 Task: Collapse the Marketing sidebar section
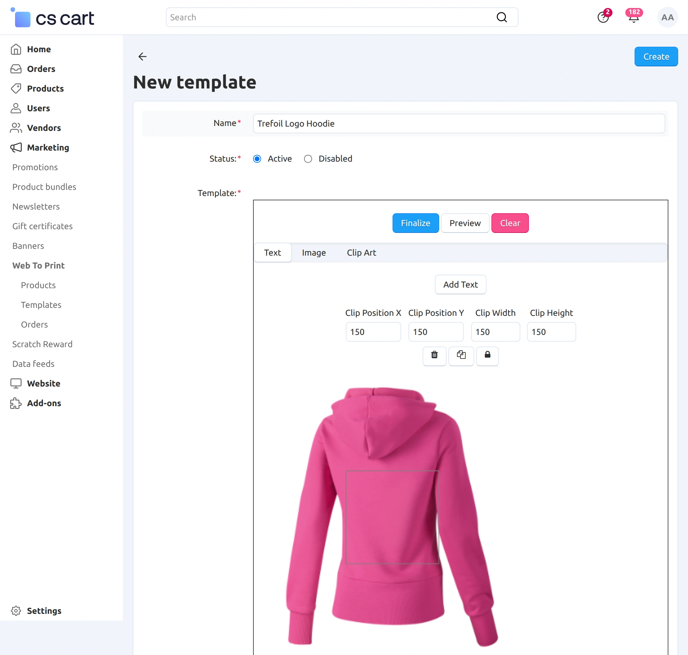48,148
